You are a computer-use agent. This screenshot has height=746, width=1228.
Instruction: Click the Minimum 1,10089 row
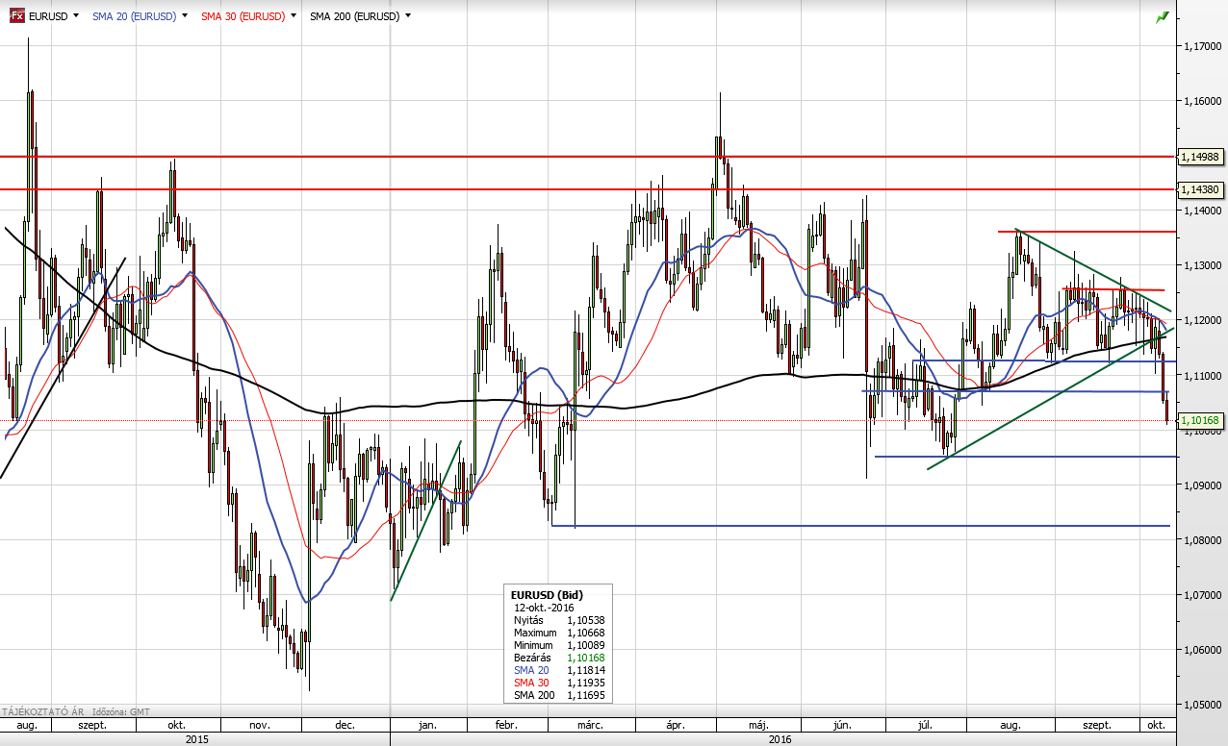[558, 645]
